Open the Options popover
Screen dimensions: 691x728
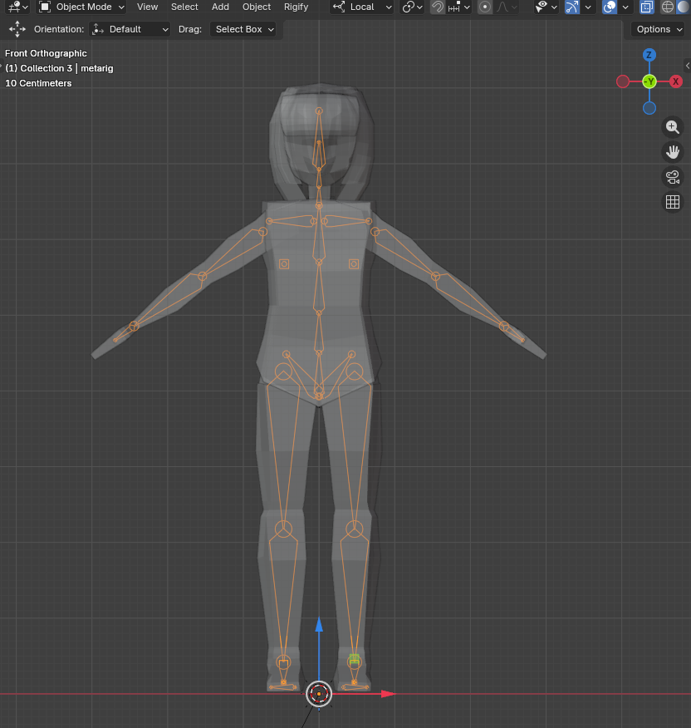[659, 29]
